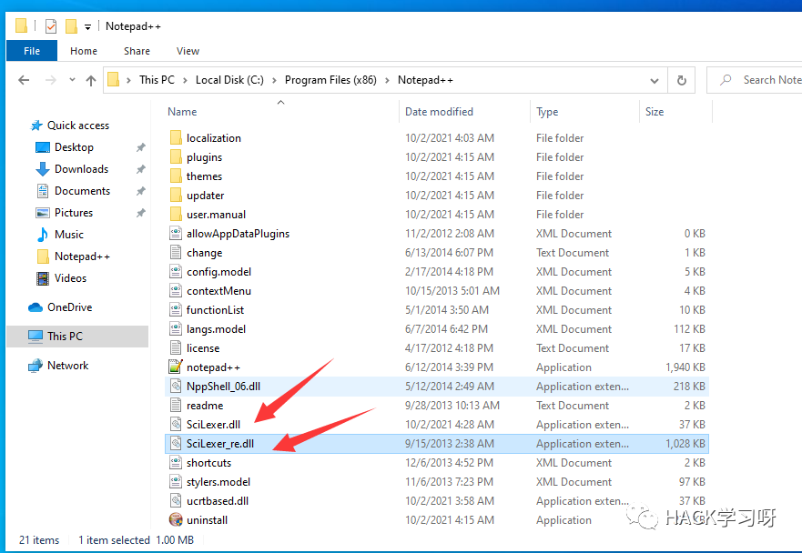This screenshot has height=553, width=802.
Task: Click the New folder quick access icon
Action: pos(71,26)
